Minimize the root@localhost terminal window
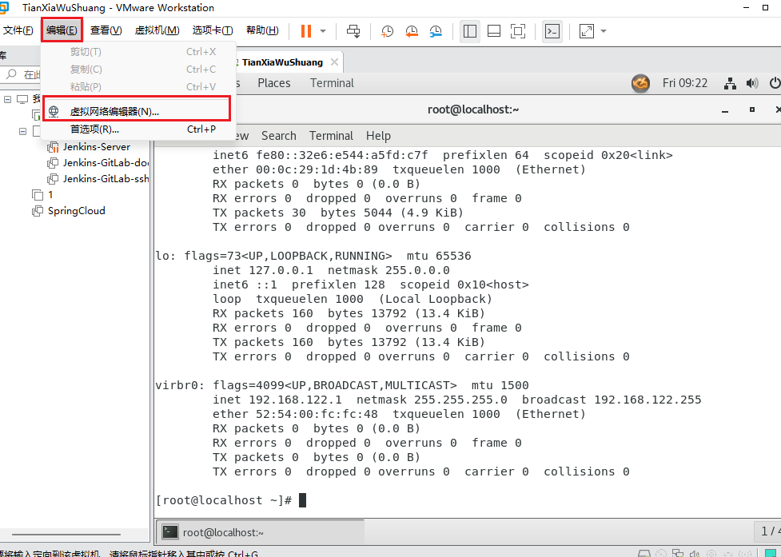 [x=725, y=110]
